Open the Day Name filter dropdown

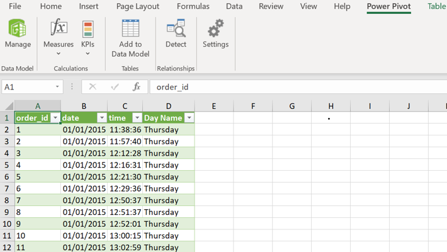[x=189, y=118]
